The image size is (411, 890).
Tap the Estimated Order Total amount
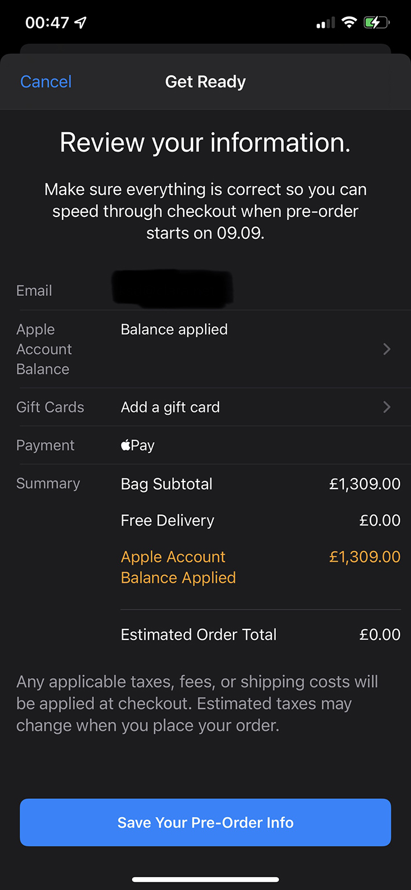click(380, 634)
